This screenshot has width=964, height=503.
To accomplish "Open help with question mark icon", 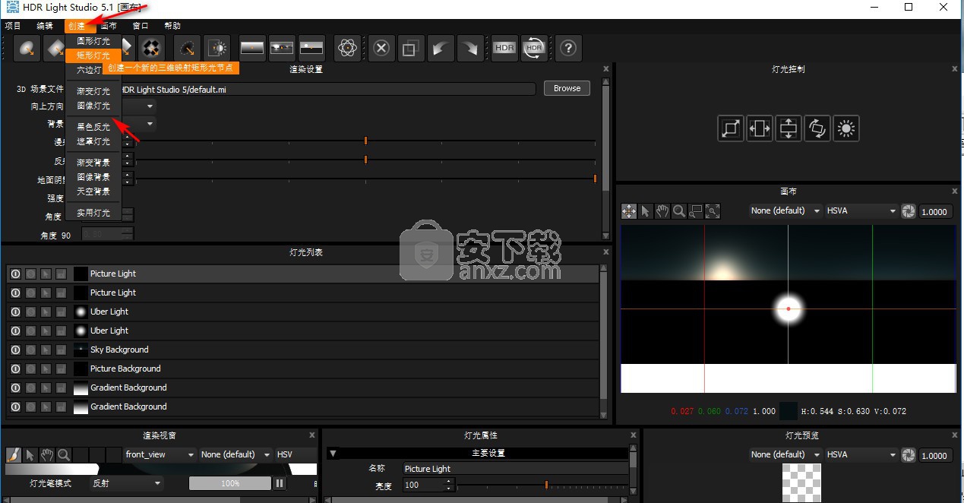I will (568, 48).
